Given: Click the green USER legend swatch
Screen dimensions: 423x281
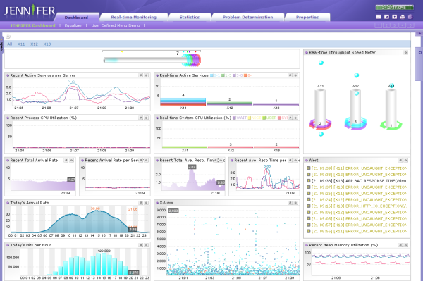Looking at the screenshot, I should (264, 118).
